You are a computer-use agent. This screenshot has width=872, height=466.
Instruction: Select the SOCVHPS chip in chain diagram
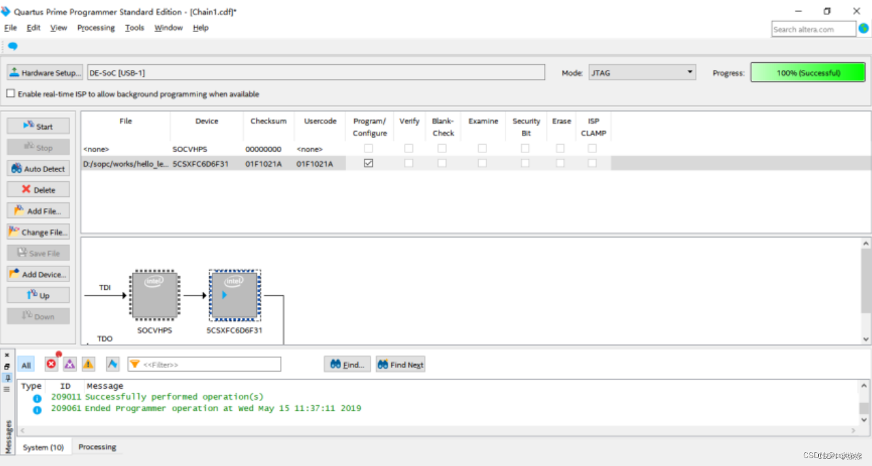coord(155,295)
